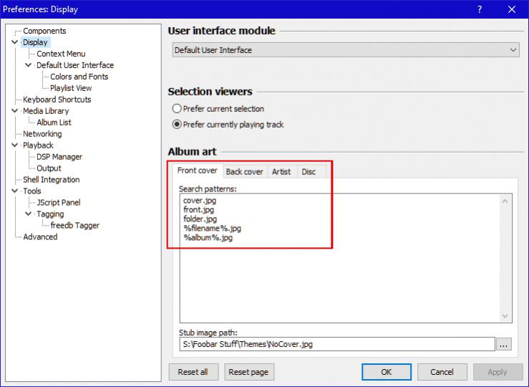The width and height of the screenshot is (529, 387).
Task: Click the help question mark button
Action: pos(479,9)
